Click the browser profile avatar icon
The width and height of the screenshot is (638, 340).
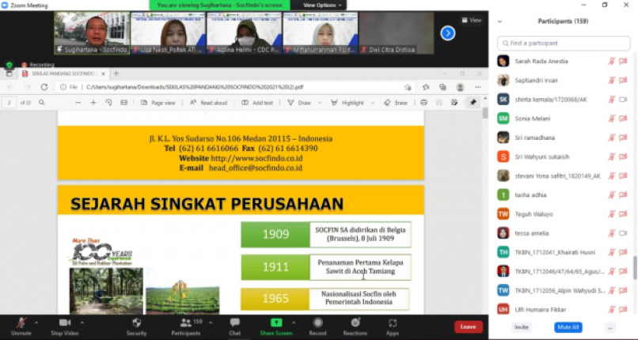click(x=460, y=87)
